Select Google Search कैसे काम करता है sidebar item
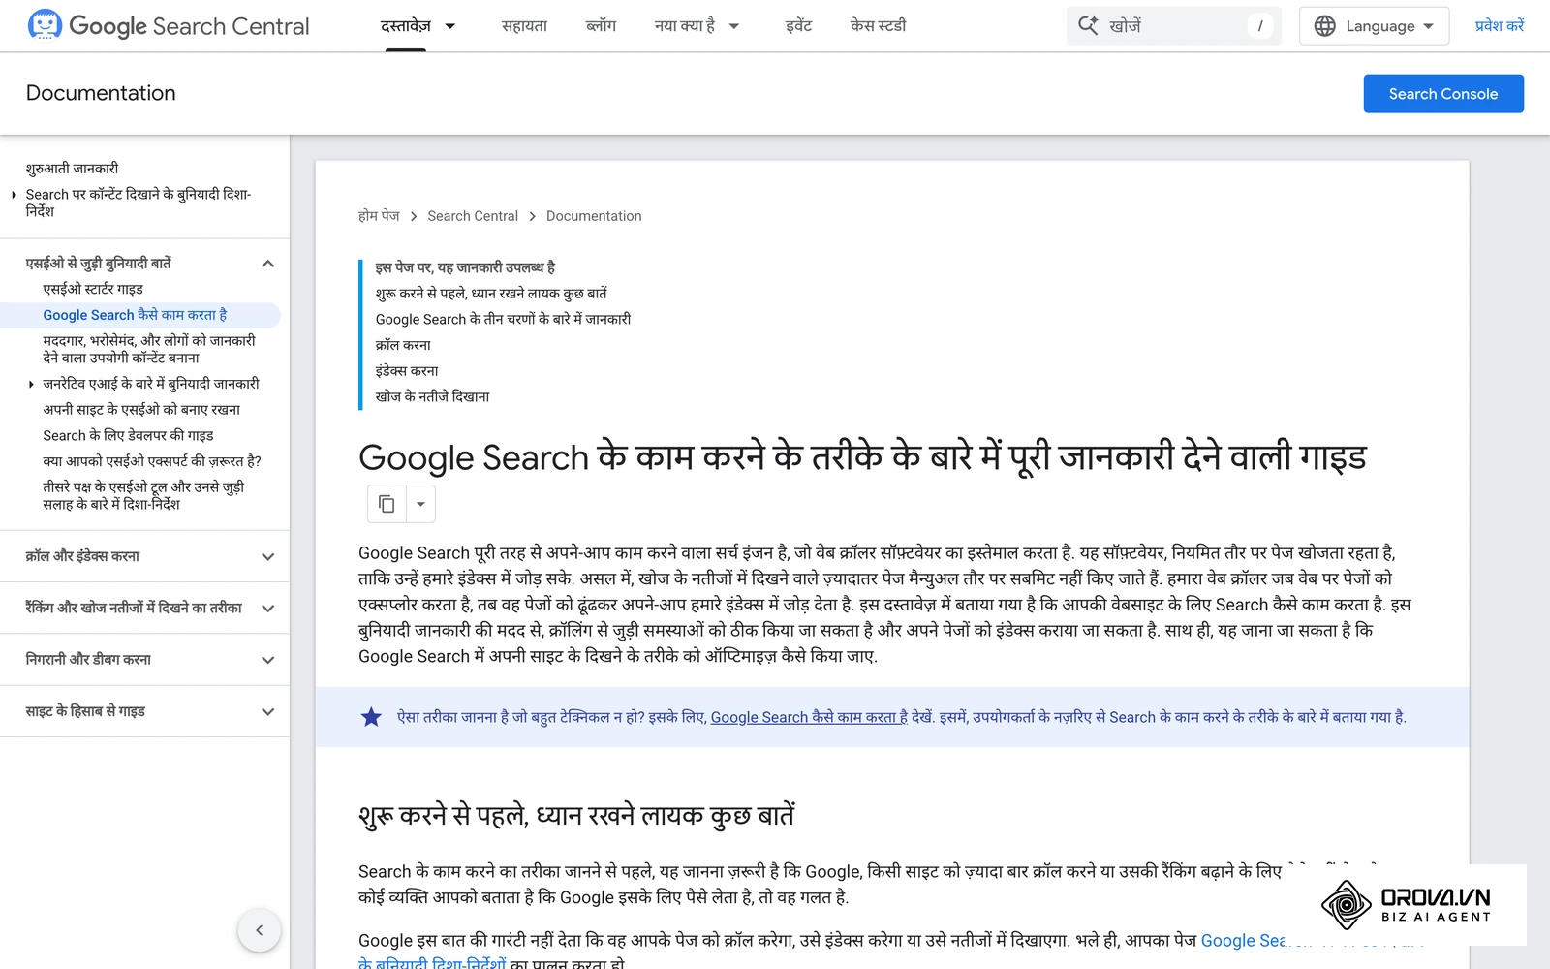This screenshot has height=969, width=1550. pyautogui.click(x=135, y=315)
